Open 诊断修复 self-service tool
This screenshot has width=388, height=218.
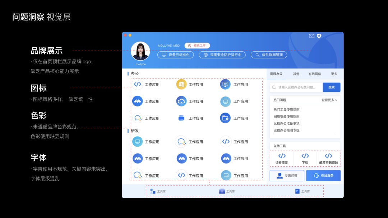click(282, 158)
